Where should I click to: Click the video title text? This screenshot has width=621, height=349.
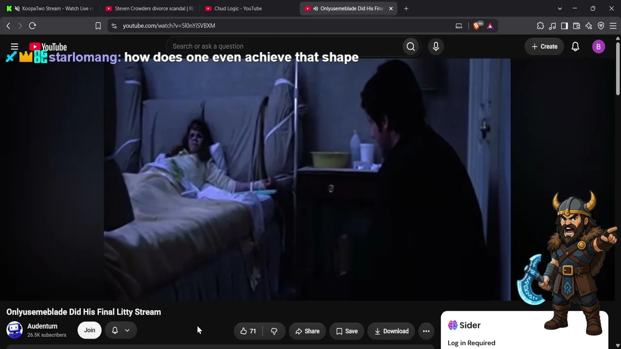pyautogui.click(x=83, y=312)
